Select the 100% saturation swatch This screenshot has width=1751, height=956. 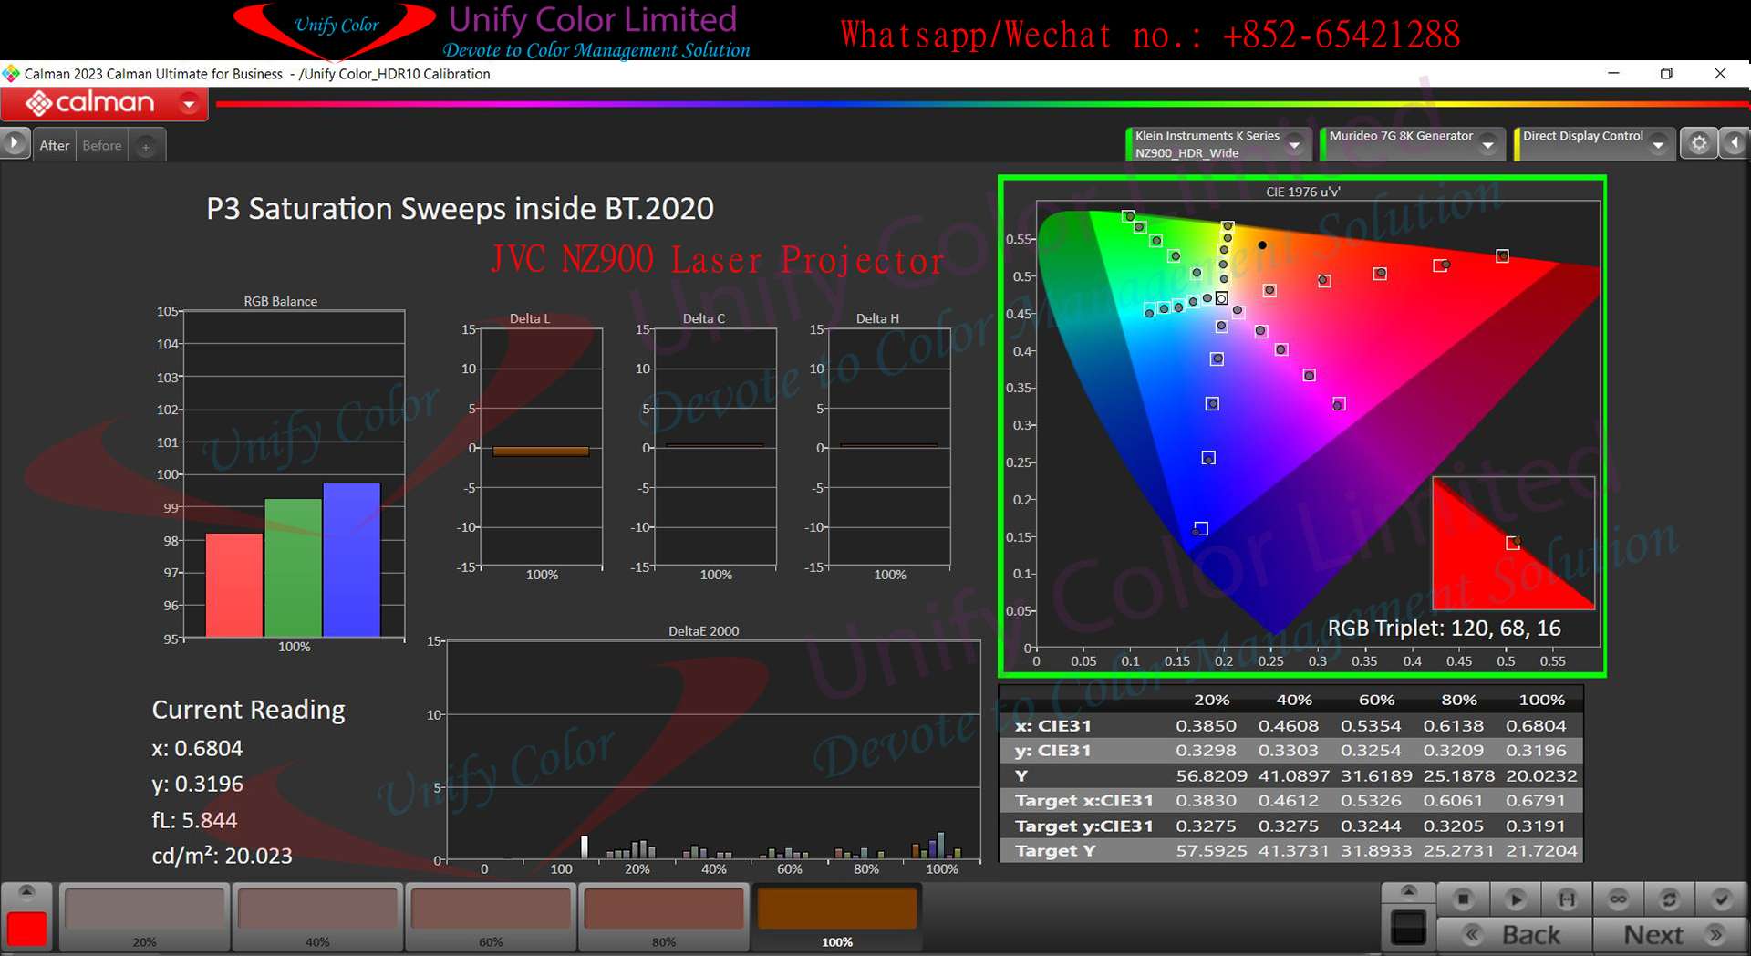tap(837, 916)
